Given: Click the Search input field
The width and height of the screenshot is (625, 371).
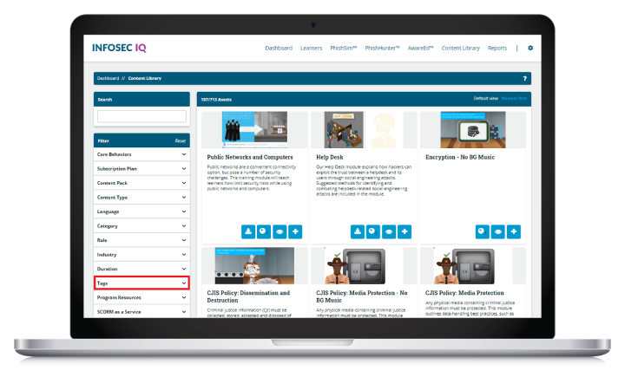Looking at the screenshot, I should pyautogui.click(x=141, y=116).
